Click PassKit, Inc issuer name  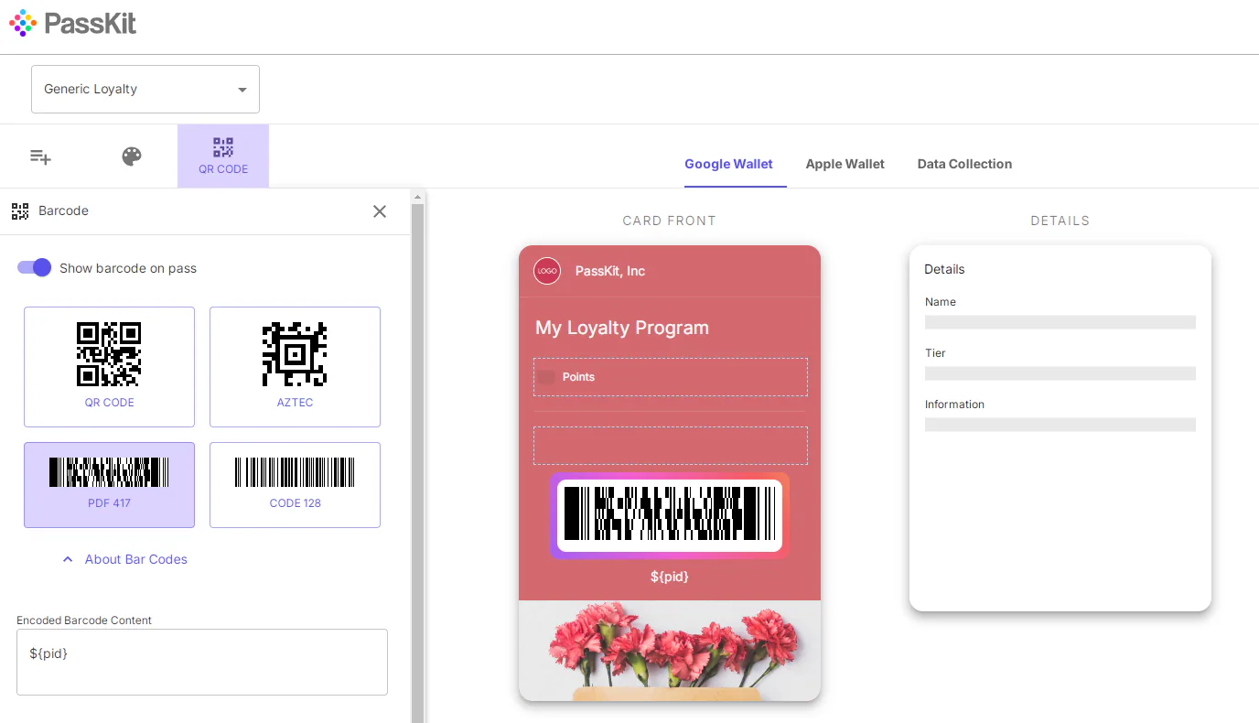(610, 271)
